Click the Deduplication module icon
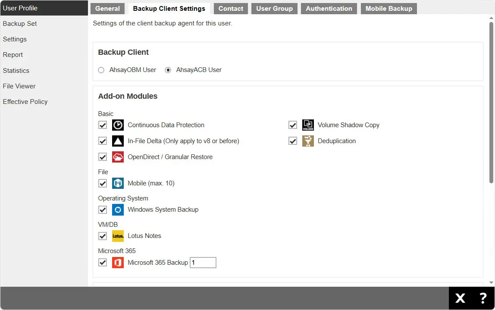 [308, 141]
